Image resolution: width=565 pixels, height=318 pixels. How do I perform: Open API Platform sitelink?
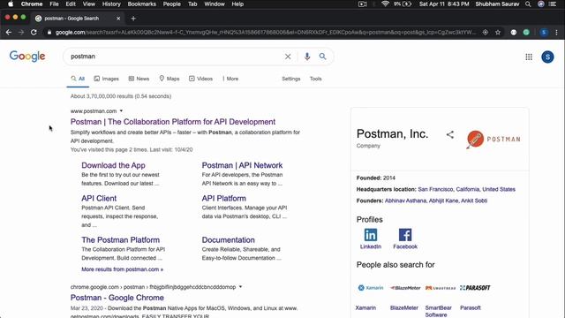pyautogui.click(x=223, y=198)
